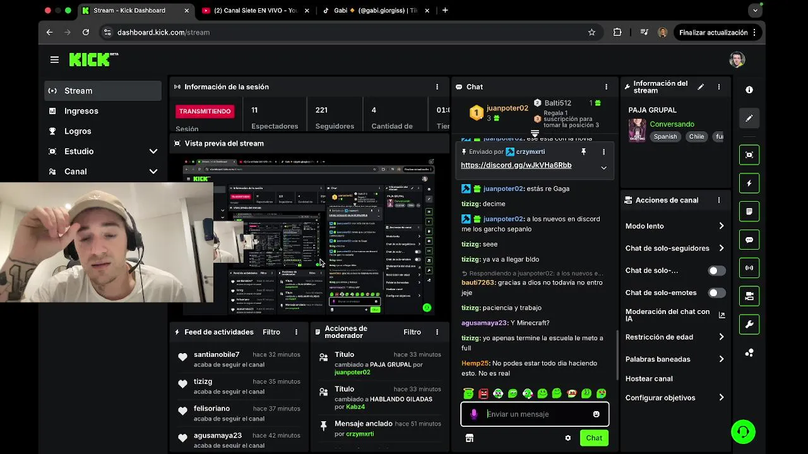Click the stream preview thumbnail

coord(309,237)
